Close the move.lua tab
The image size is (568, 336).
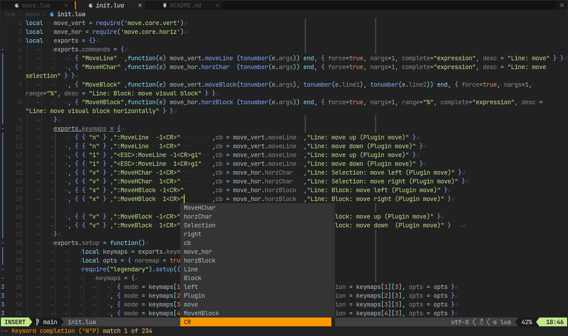[x=66, y=5]
